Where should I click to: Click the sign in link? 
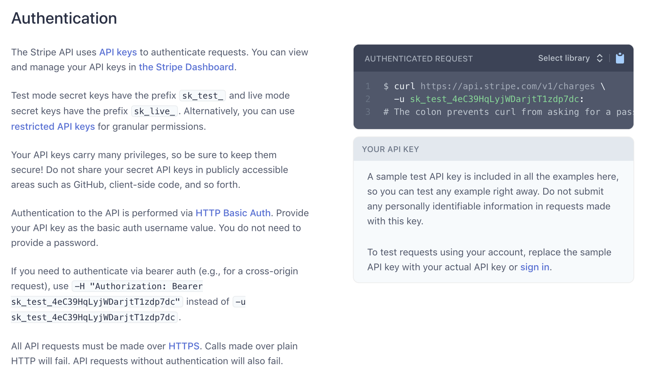[x=535, y=267]
